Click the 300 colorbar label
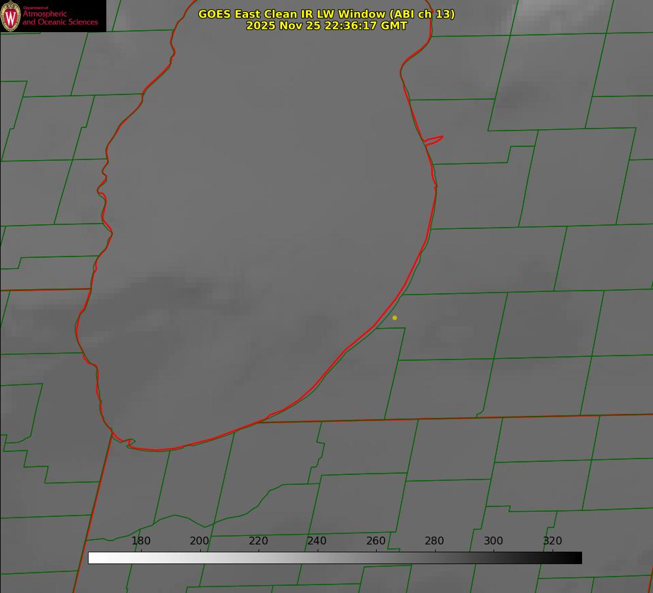Screen dimensions: 653x593 (x=494, y=541)
